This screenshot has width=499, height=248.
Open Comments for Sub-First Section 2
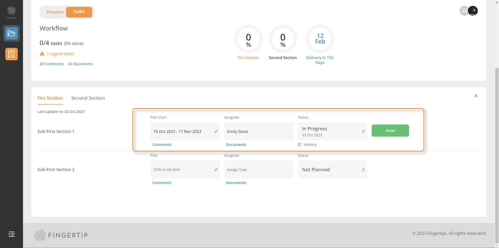click(162, 183)
